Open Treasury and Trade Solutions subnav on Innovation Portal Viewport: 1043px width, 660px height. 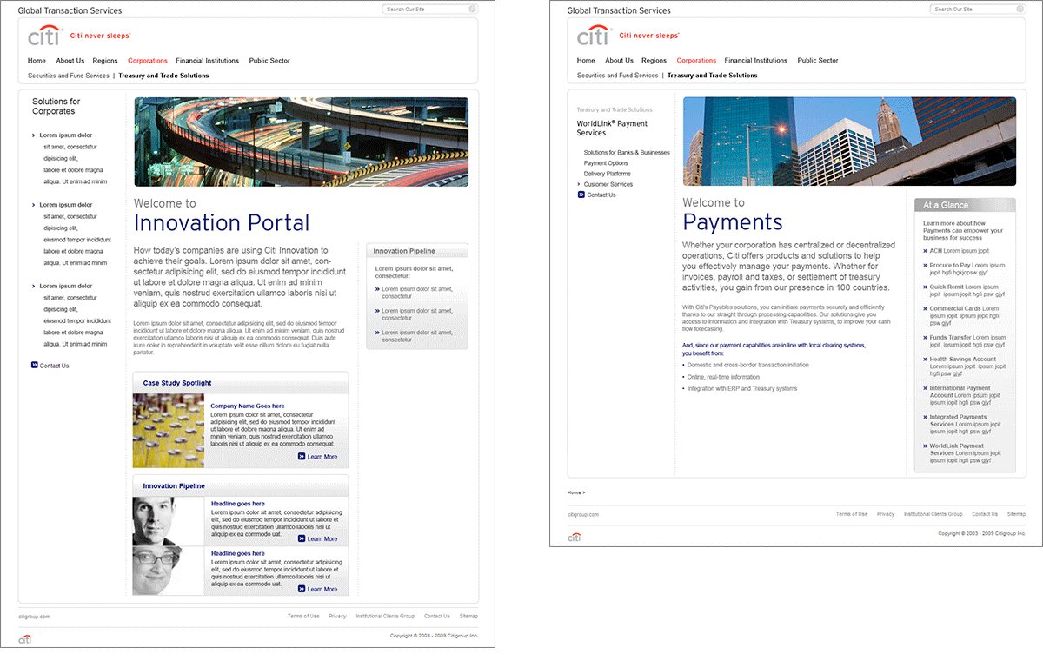(163, 76)
